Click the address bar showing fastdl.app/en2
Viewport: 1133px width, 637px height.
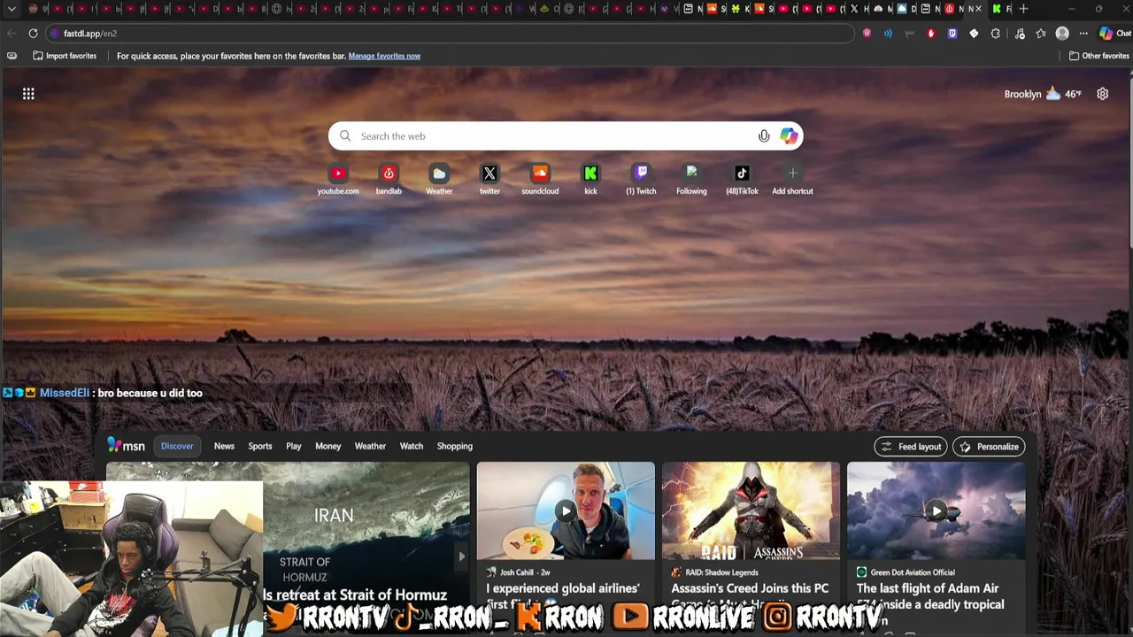[451, 34]
